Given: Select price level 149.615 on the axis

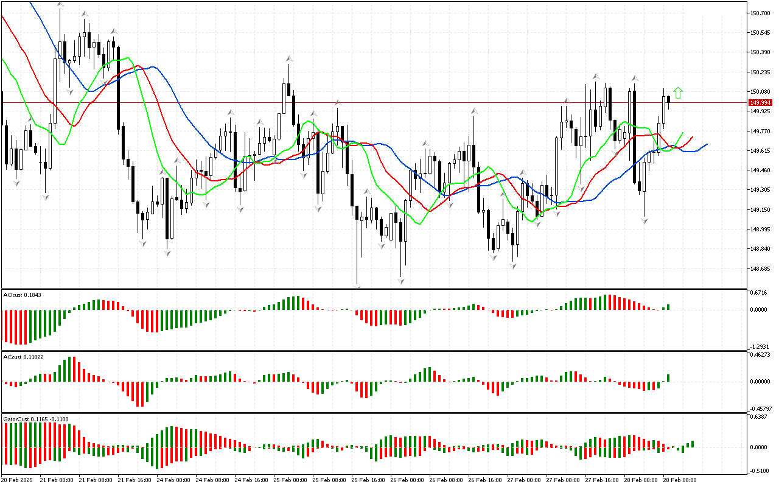Looking at the screenshot, I should click(x=761, y=151).
